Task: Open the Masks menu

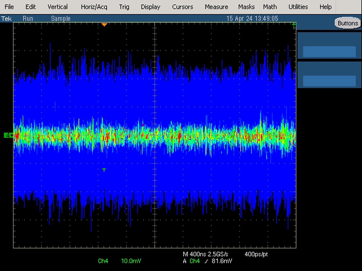Action: (x=246, y=7)
